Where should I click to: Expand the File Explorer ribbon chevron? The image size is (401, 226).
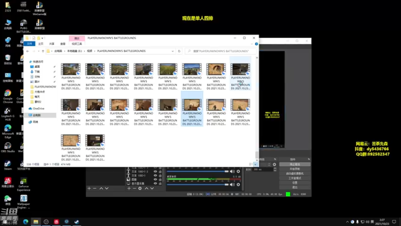[x=252, y=44]
